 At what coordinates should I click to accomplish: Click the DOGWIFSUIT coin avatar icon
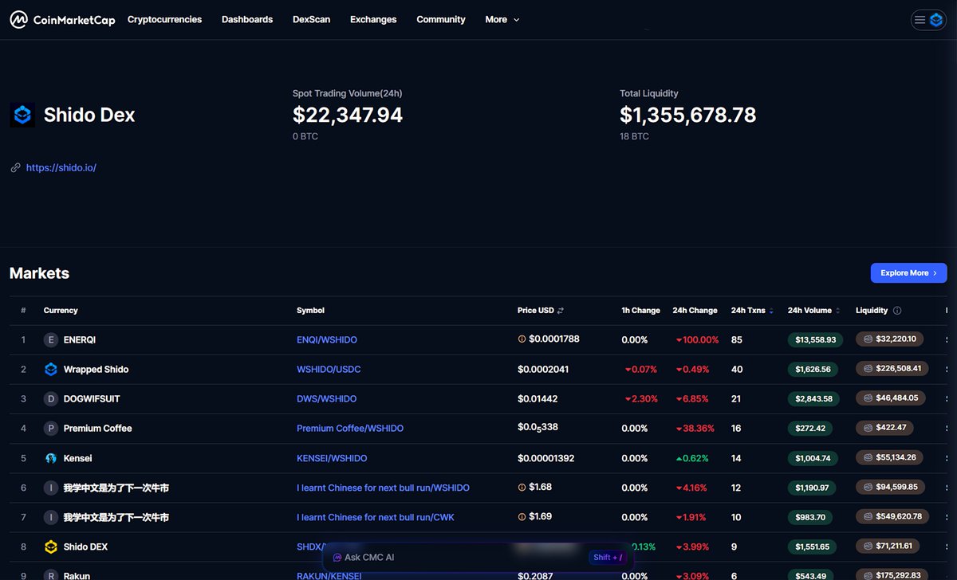click(51, 398)
